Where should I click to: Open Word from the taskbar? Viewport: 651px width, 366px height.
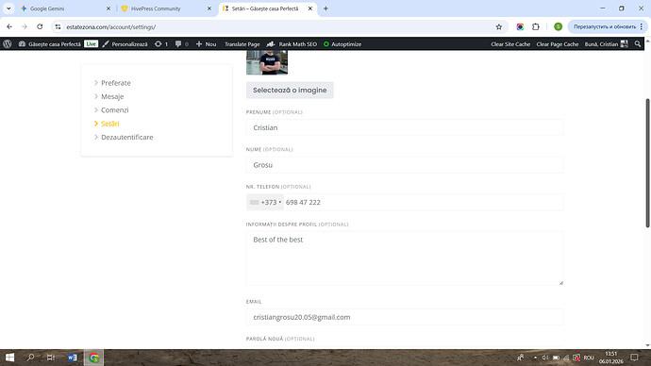[73, 358]
